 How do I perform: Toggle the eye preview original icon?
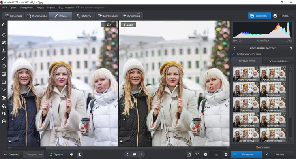coord(71,154)
